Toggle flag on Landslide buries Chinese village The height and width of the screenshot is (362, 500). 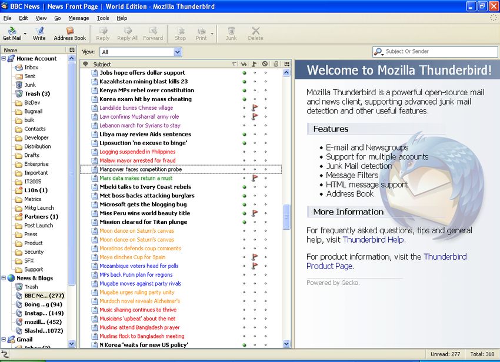[x=255, y=108]
